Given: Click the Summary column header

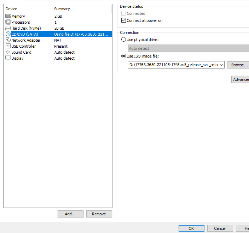Looking at the screenshot, I should [82, 9].
